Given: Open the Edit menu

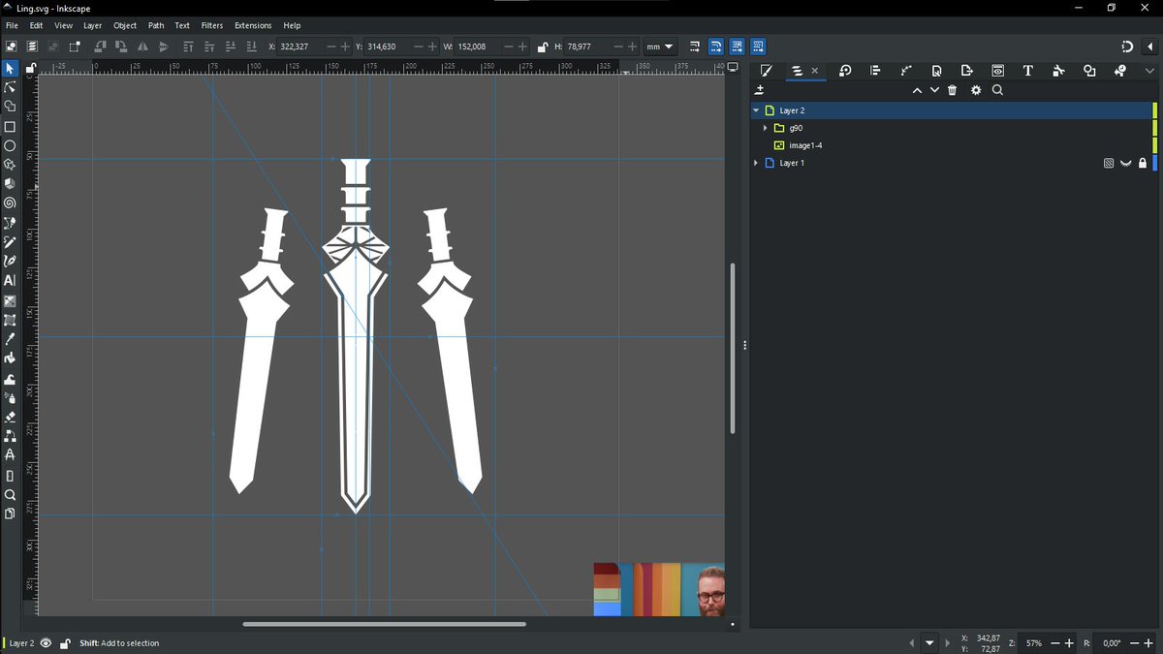Looking at the screenshot, I should click(x=36, y=25).
